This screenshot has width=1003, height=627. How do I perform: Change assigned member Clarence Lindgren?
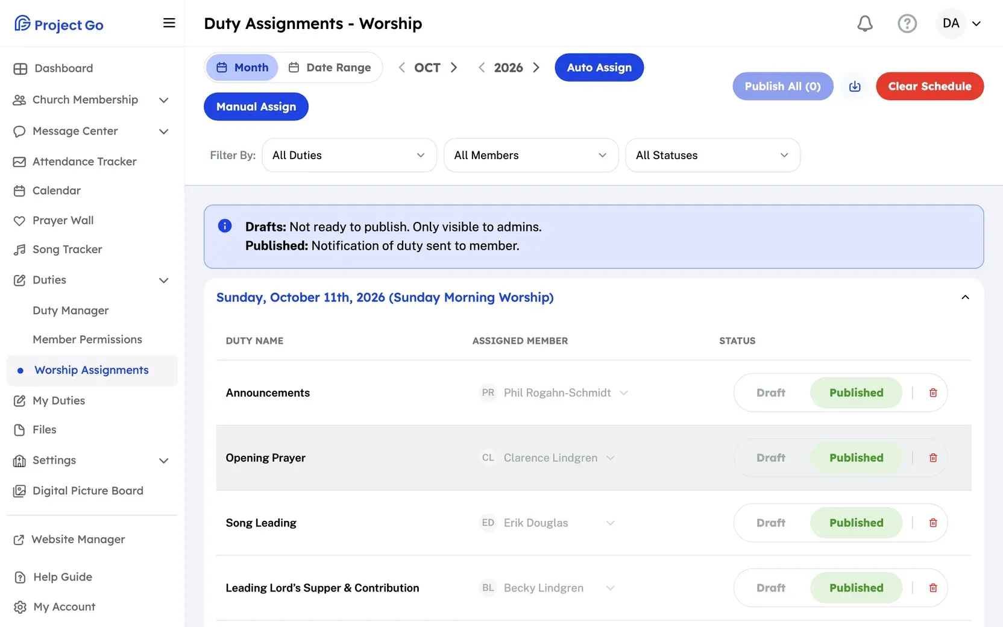coord(547,458)
